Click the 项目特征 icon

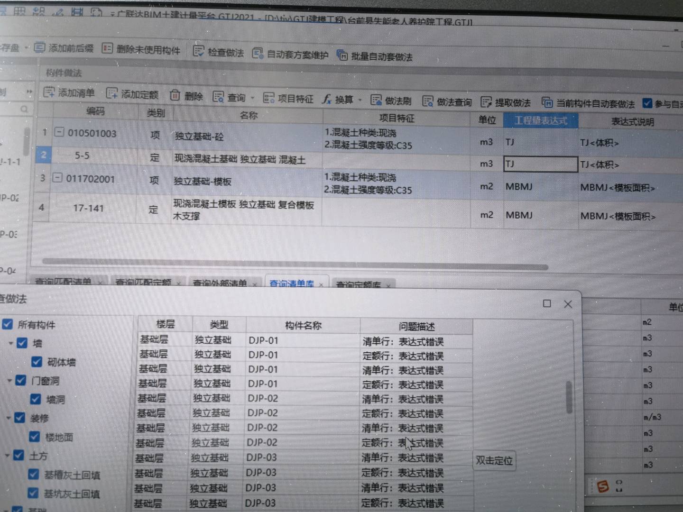[x=269, y=98]
